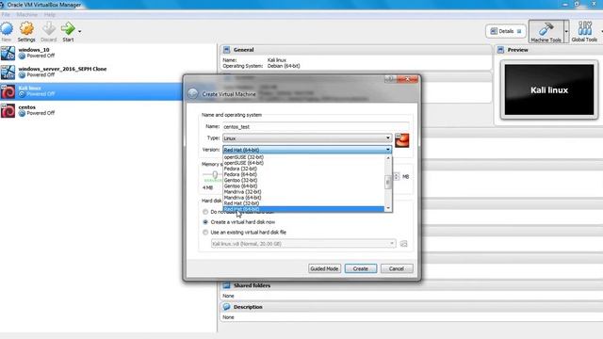Click the Red Hat OS type image in dialog
The height and width of the screenshot is (339, 603).
point(402,140)
